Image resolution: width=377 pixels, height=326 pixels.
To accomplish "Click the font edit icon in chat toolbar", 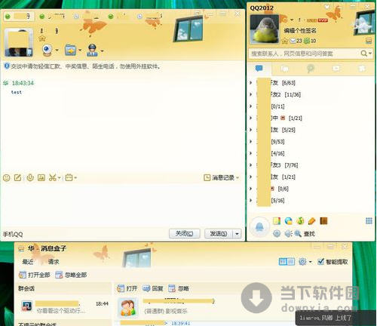I will (x=17, y=178).
